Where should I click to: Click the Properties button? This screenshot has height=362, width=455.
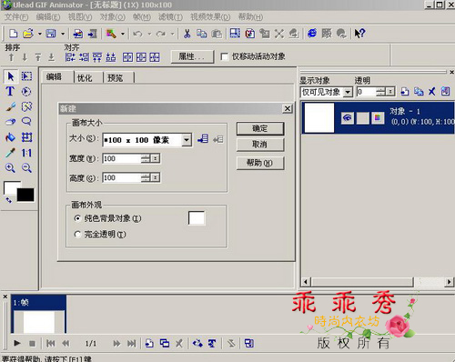tap(192, 56)
